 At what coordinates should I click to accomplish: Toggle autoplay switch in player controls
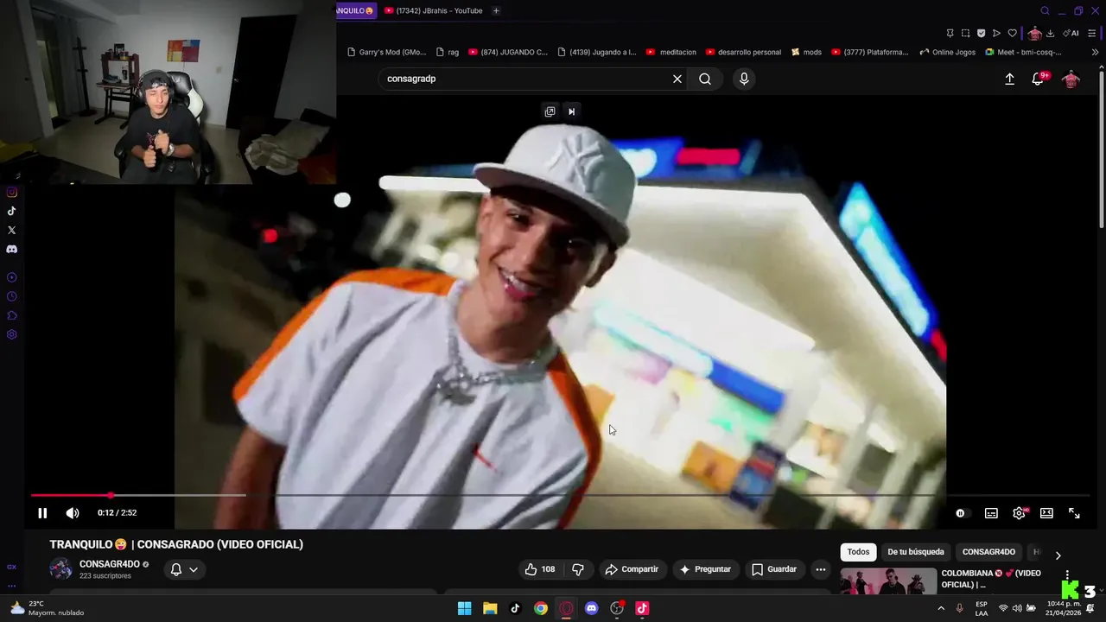[961, 513]
